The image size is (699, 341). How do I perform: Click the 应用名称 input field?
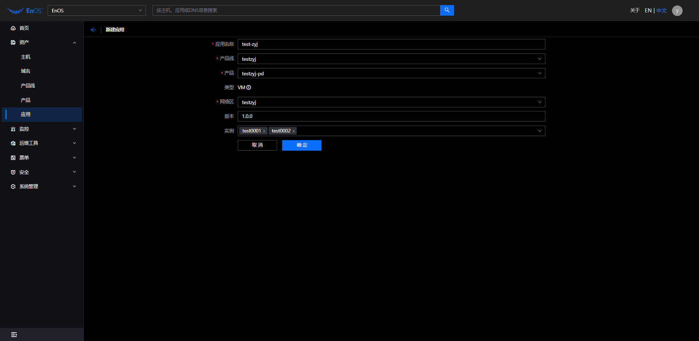pyautogui.click(x=391, y=44)
